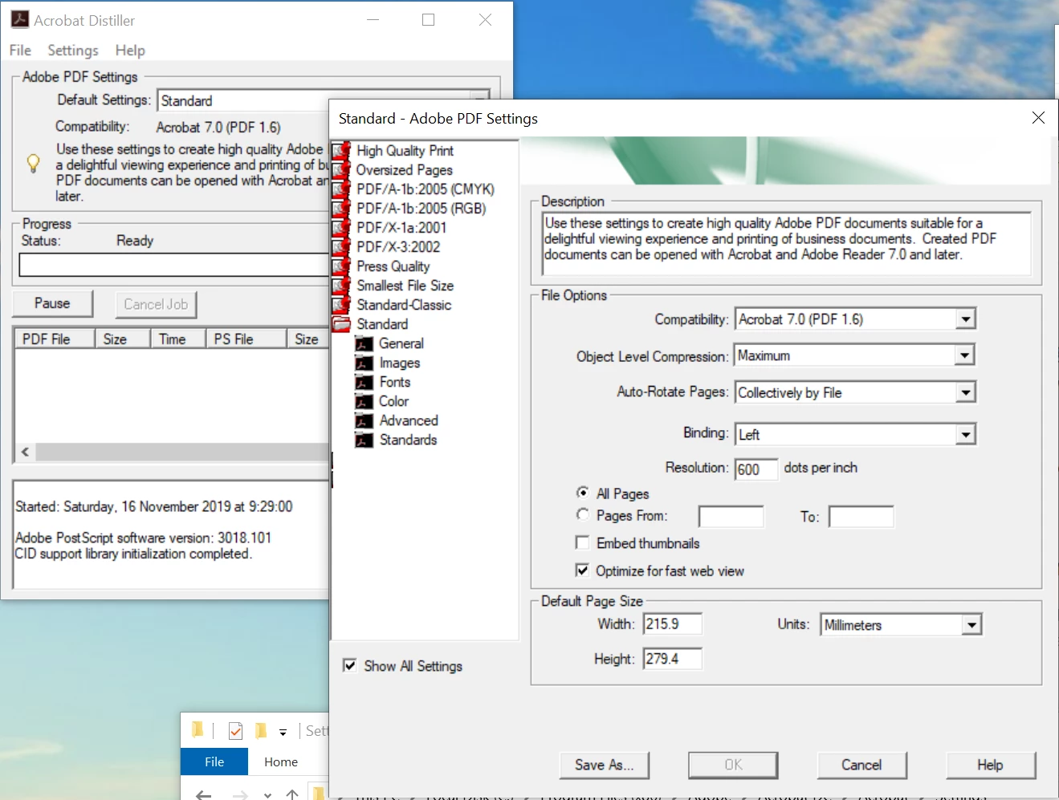1059x800 pixels.
Task: Open Default Settings dropdown in Distiller
Action: click(x=480, y=97)
